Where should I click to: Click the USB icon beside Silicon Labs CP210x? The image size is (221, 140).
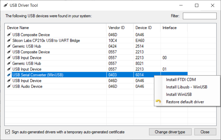tap(9, 40)
